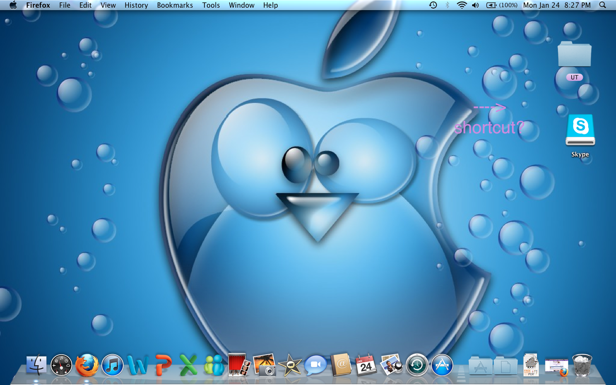Screen dimensions: 616x385
Task: Open Time Machine from the Dock
Action: 417,365
